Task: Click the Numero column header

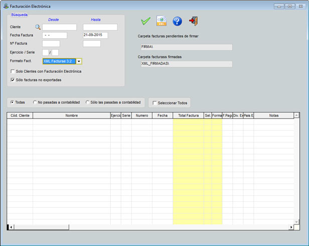Action: click(142, 115)
